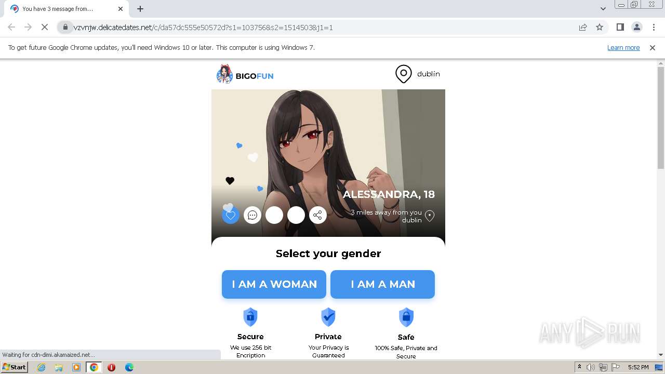The image size is (665, 374).
Task: Select I AM A WOMAN
Action: (274, 284)
